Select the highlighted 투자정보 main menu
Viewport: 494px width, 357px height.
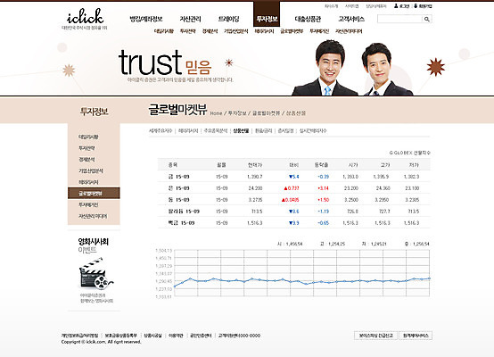(x=267, y=19)
